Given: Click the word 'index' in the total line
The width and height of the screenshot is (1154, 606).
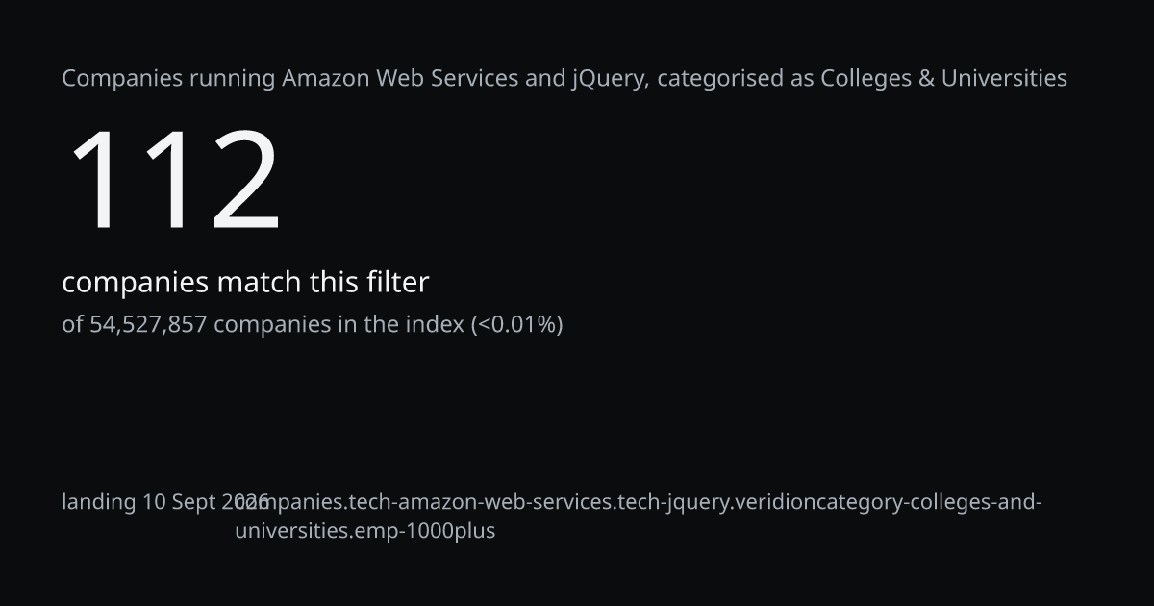Looking at the screenshot, I should click(x=439, y=325).
